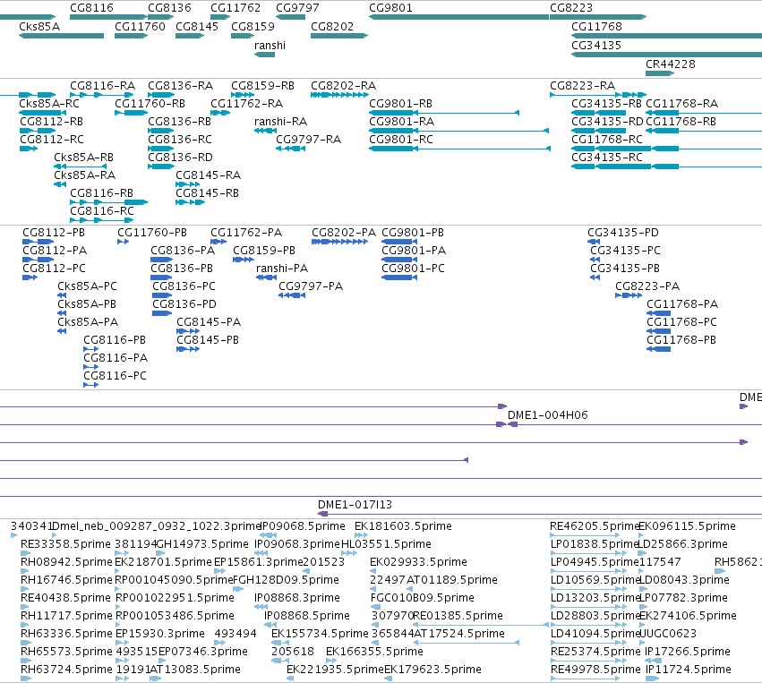This screenshot has height=683, width=762.
Task: Select EST RE33358.5prime
Action: [x=65, y=544]
